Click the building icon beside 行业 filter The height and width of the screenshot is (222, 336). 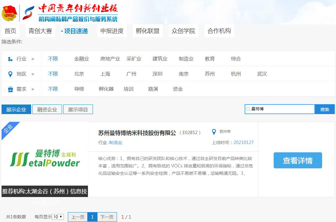[11, 59]
